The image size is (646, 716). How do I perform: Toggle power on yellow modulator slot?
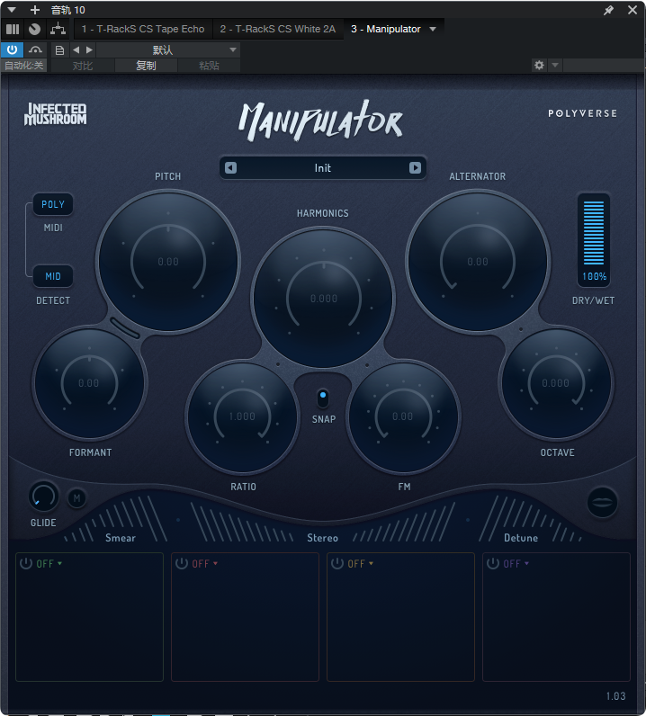click(337, 563)
